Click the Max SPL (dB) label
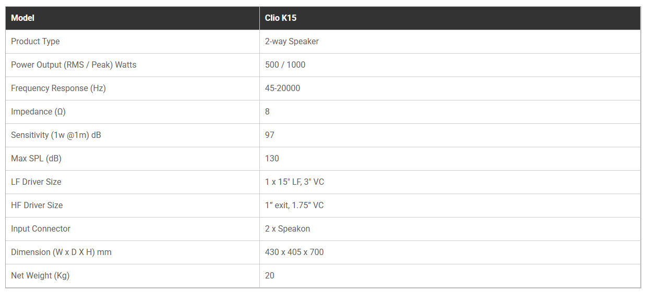Screen dimensions: 647x293 [36, 159]
